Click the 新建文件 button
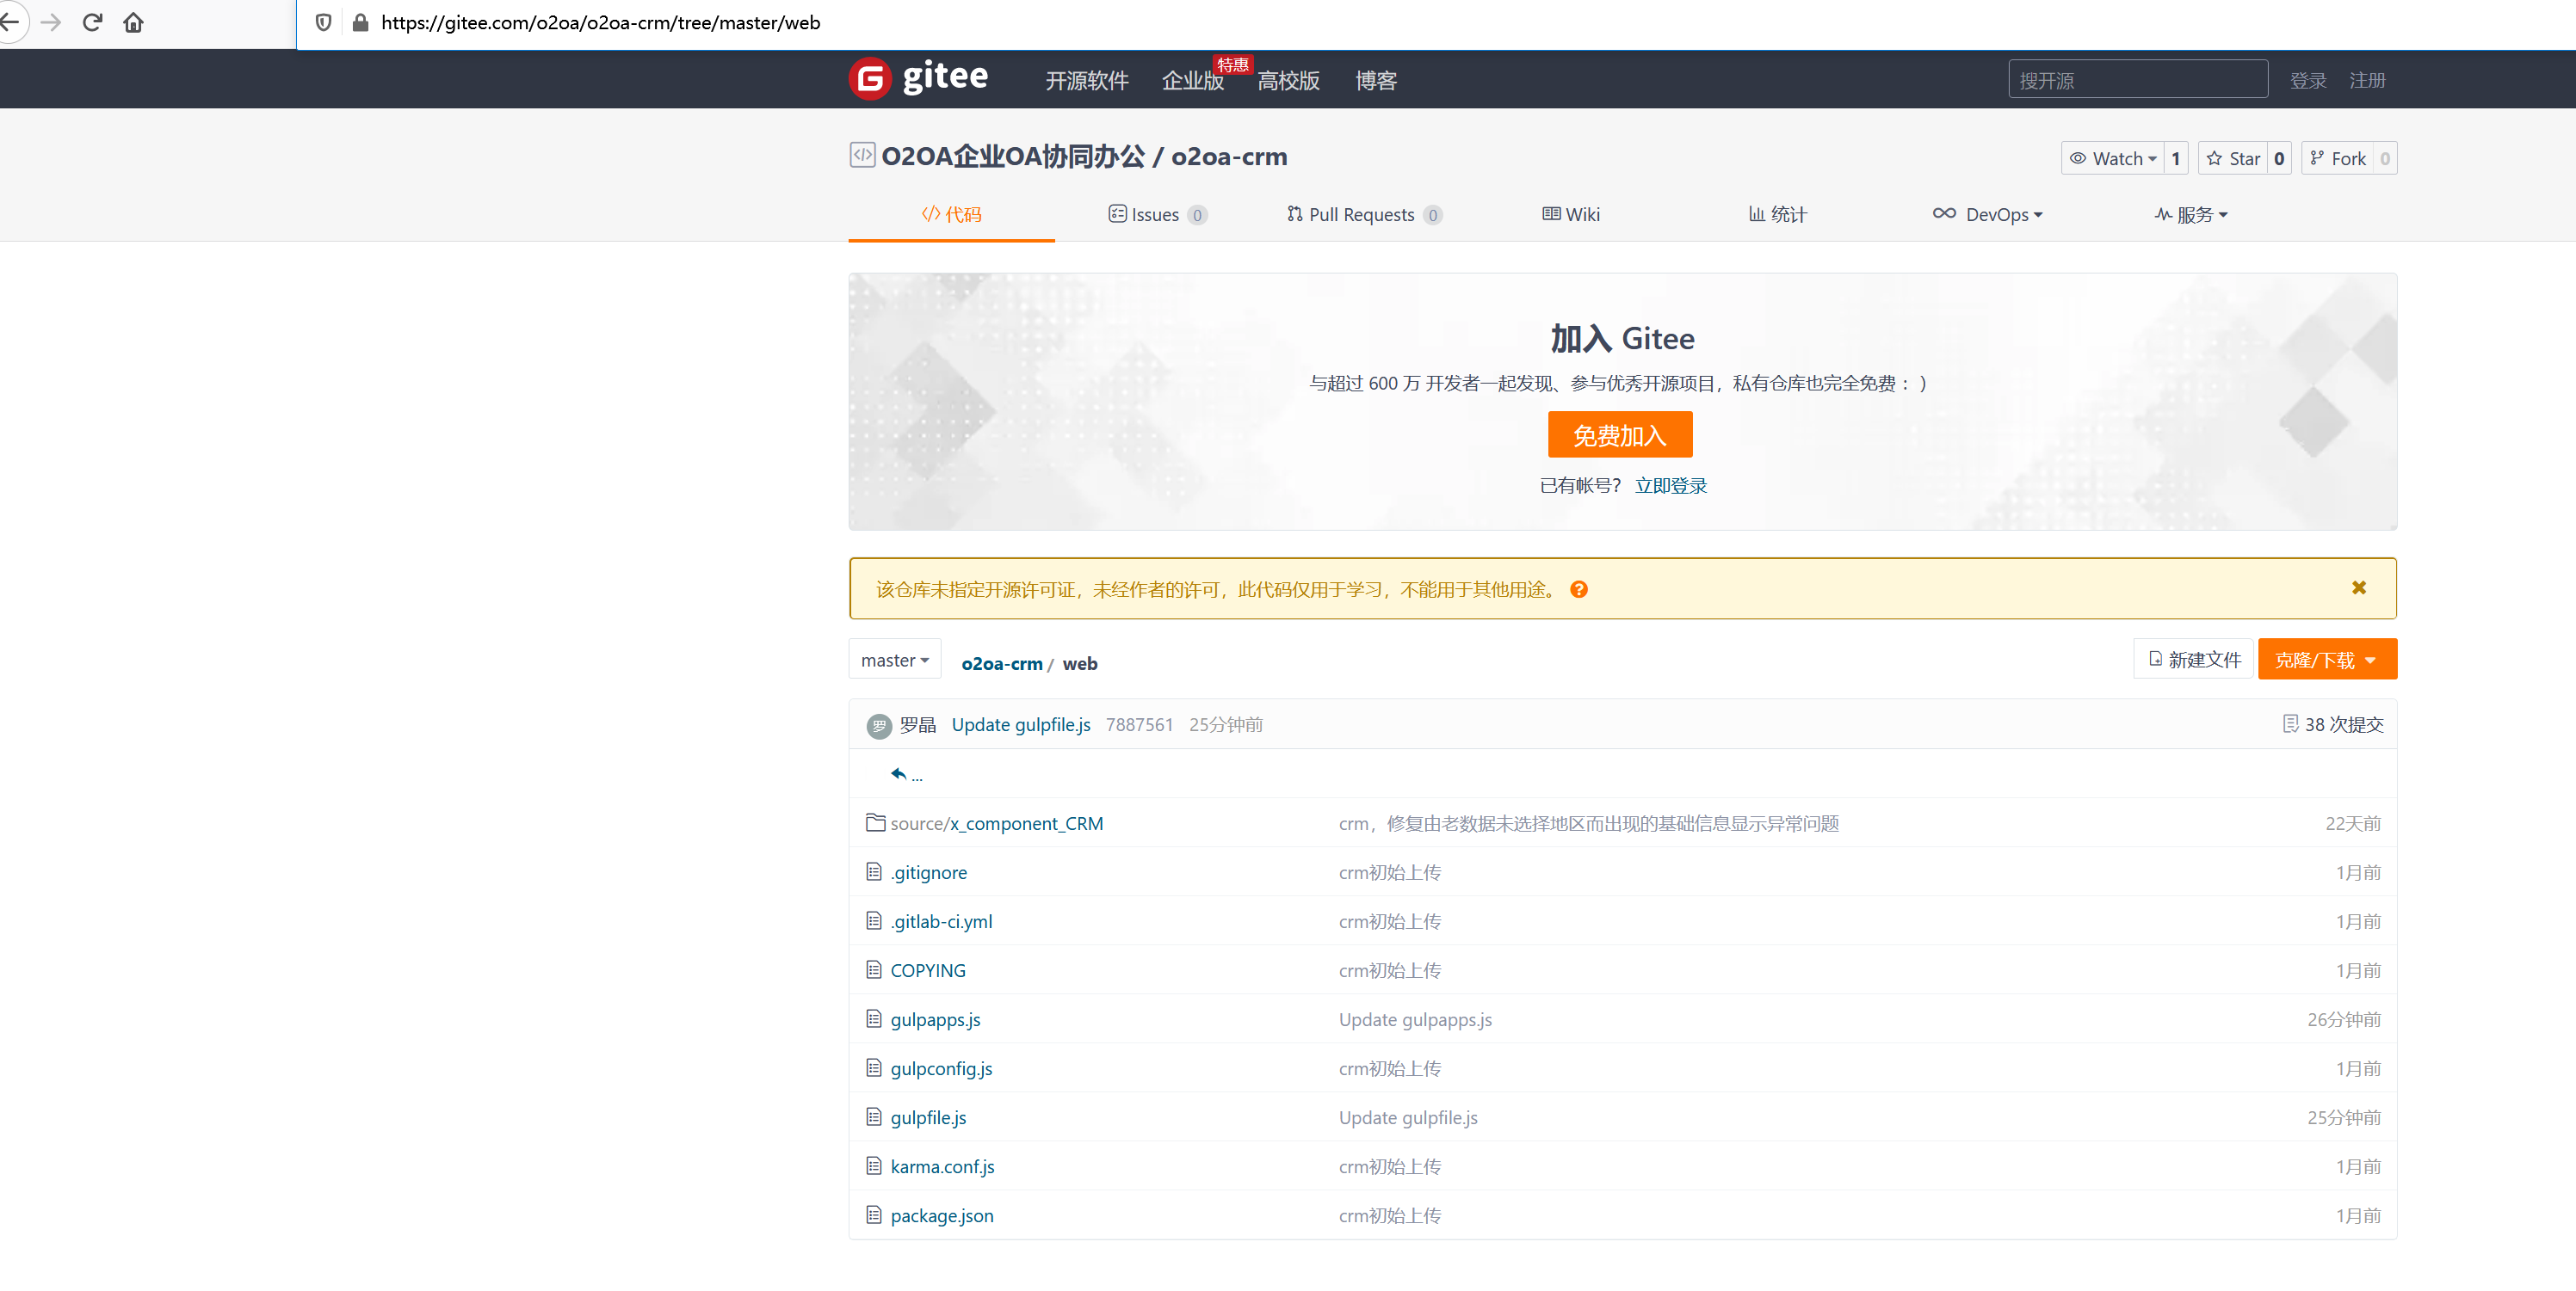The height and width of the screenshot is (1291, 2576). coord(2194,660)
